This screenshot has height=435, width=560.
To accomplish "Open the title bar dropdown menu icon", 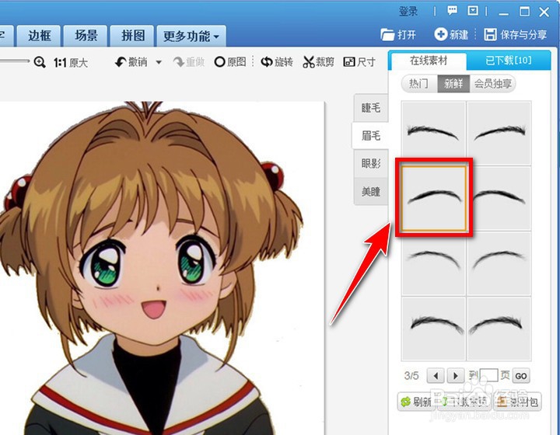I will (x=473, y=11).
